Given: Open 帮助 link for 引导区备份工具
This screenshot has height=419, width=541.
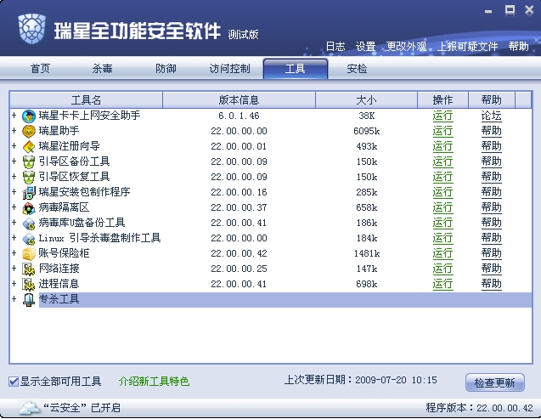Looking at the screenshot, I should tap(491, 161).
